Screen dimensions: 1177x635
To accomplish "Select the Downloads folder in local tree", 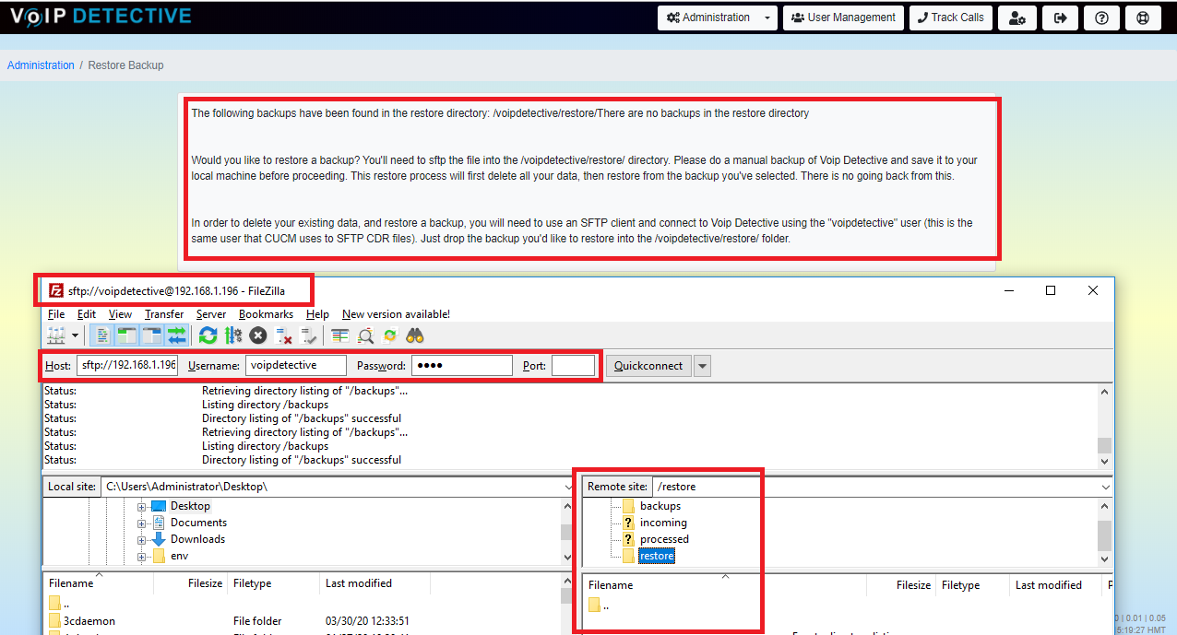I will tap(197, 539).
